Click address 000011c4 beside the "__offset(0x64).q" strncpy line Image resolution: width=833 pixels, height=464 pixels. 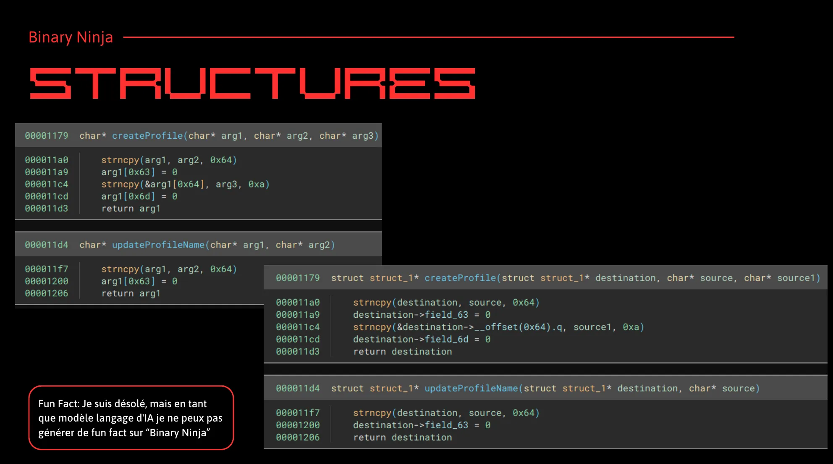coord(298,327)
